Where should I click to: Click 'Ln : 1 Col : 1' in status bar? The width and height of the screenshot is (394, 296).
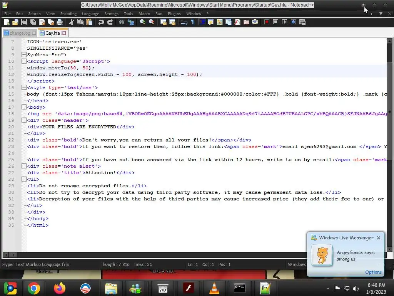click(200, 264)
